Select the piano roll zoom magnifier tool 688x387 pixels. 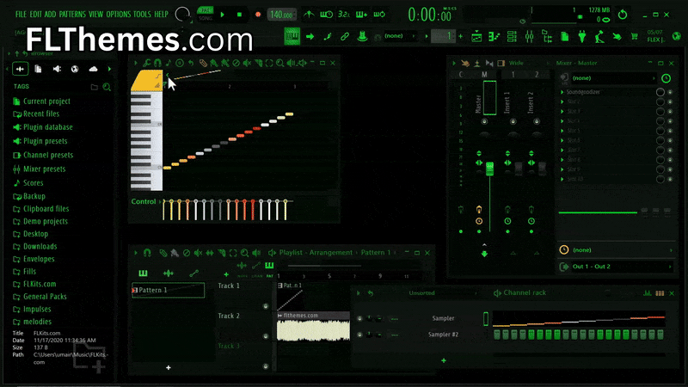tap(280, 63)
